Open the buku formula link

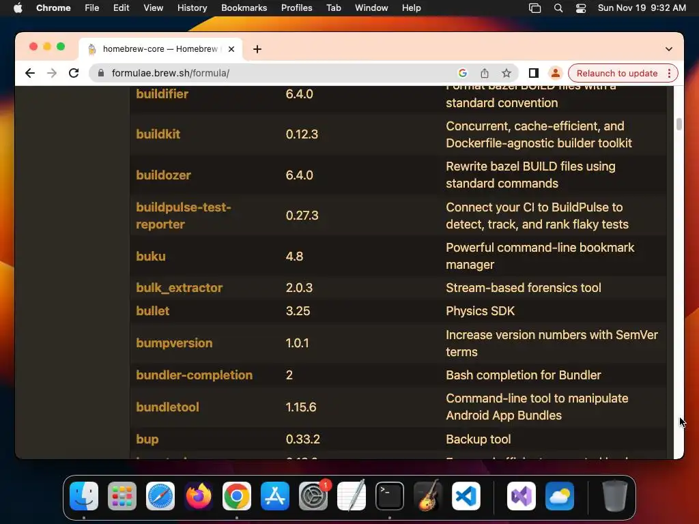click(151, 257)
